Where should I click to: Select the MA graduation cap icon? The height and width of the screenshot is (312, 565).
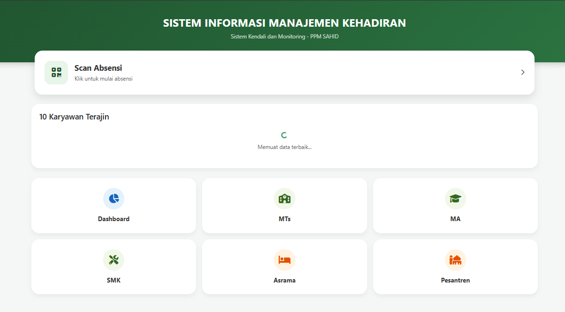pyautogui.click(x=455, y=198)
